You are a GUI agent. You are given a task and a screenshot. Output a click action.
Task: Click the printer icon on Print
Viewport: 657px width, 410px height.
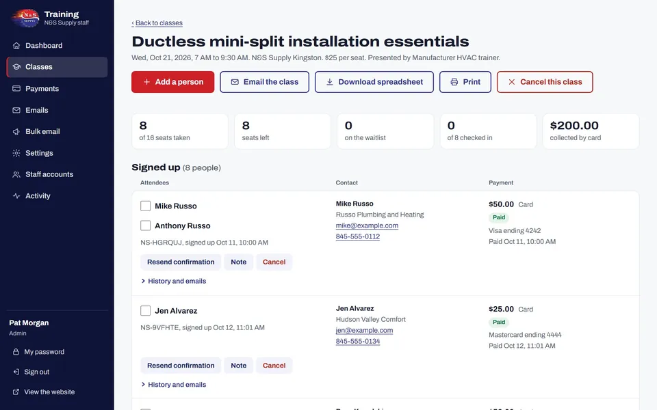454,82
